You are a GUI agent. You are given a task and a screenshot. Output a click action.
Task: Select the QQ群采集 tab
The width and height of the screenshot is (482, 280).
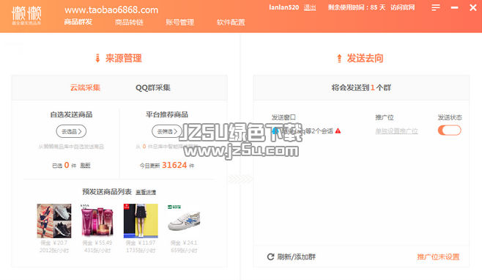pos(153,88)
